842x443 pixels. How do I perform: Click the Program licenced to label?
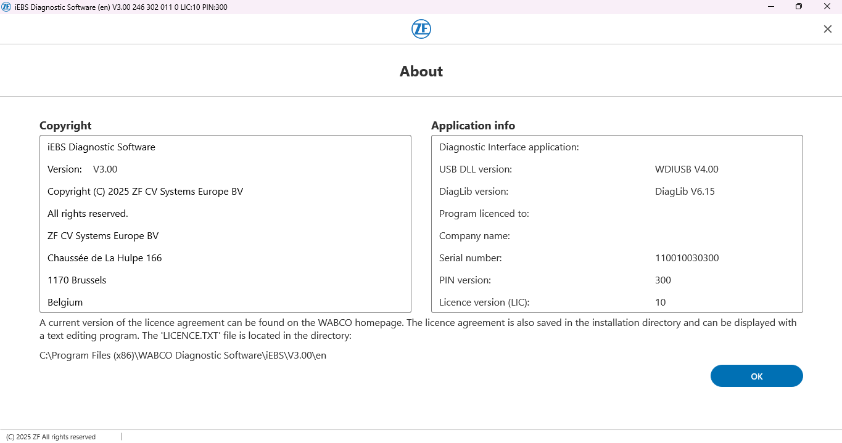click(x=484, y=214)
